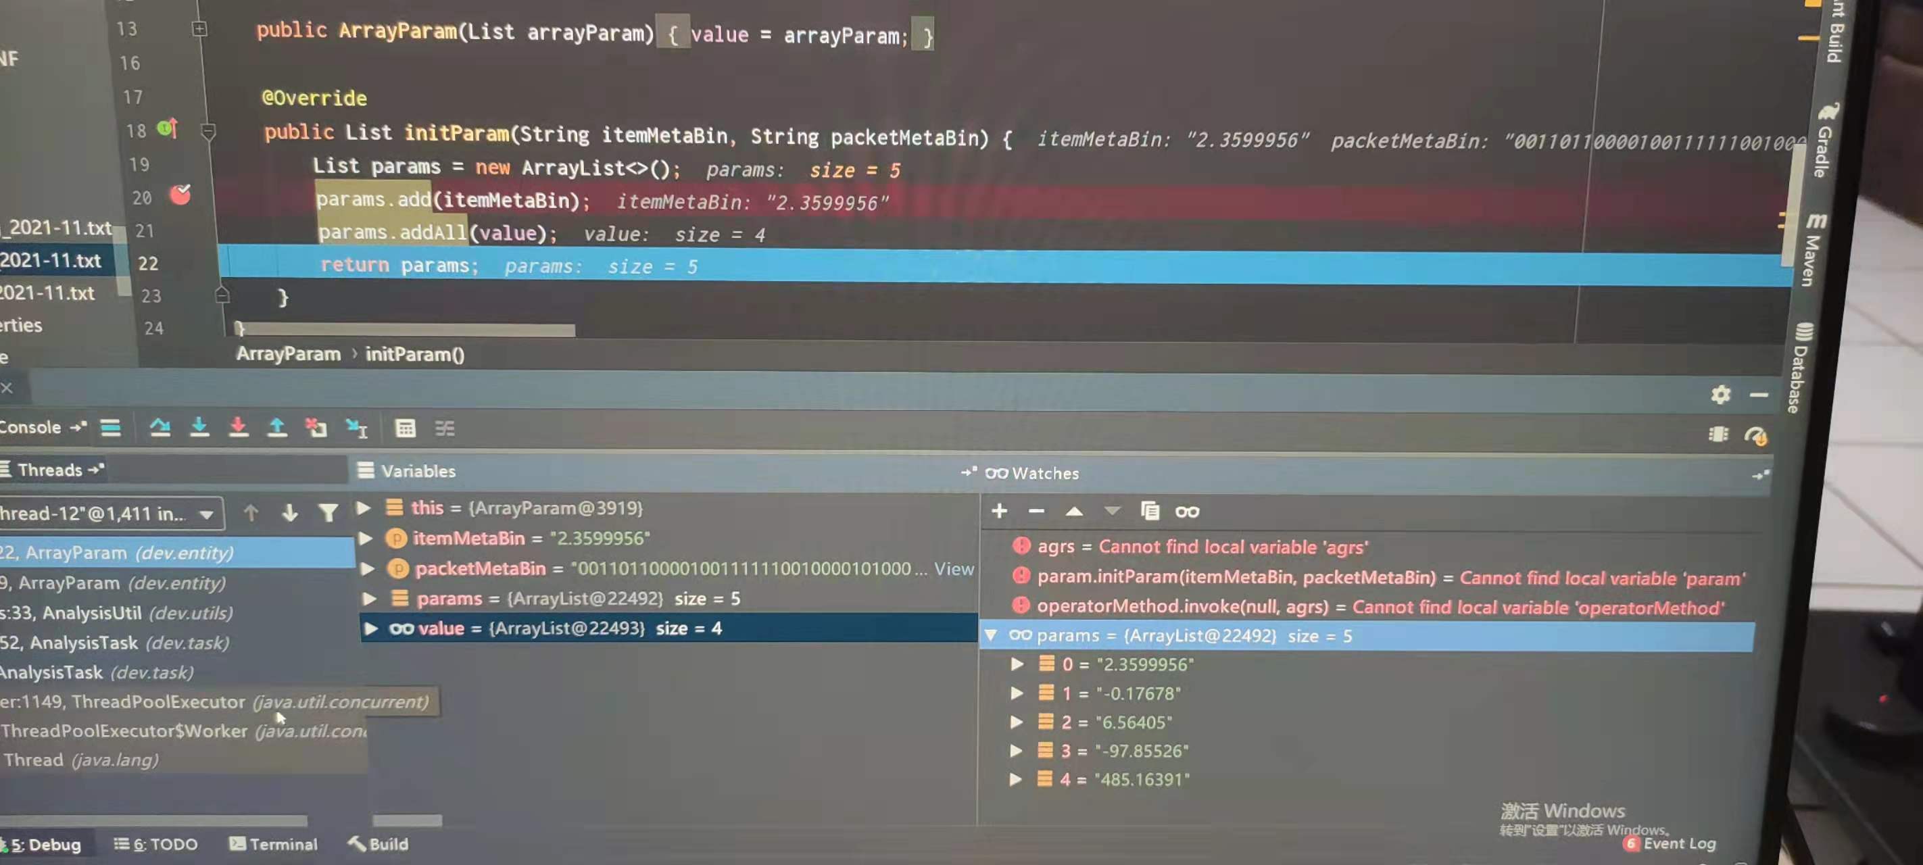Hide the debug tool window with minus icon
Viewport: 1923px width, 865px height.
pos(1759,395)
